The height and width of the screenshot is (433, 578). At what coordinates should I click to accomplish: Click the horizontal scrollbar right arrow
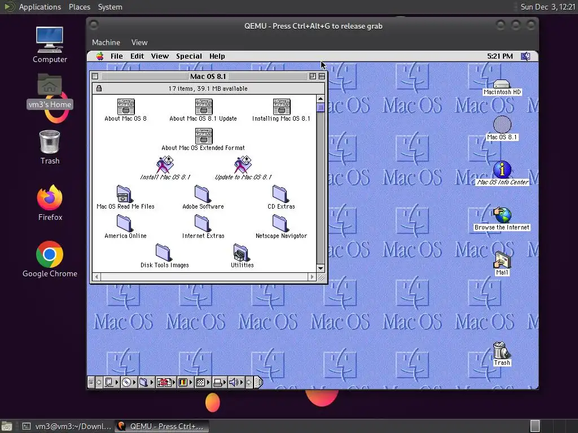pyautogui.click(x=312, y=277)
